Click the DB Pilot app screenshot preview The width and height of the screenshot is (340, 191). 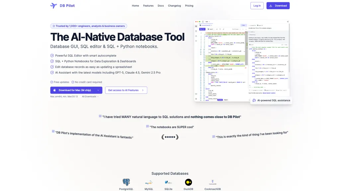click(x=243, y=60)
